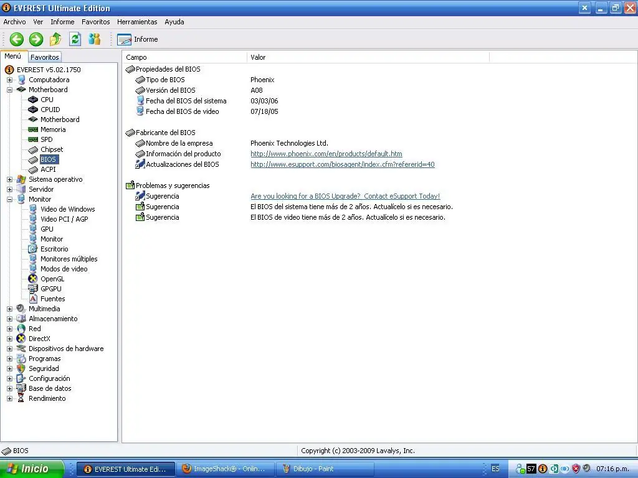Viewport: 638px width, 478px height.
Task: Expand the Configuración tree node
Action: 10,378
